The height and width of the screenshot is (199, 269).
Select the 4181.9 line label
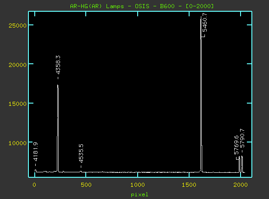click(35, 152)
